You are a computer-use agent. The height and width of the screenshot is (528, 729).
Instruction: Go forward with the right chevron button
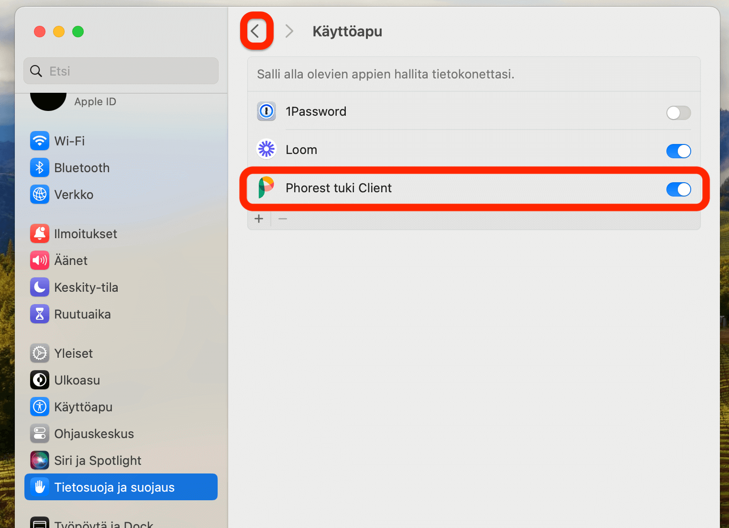coord(289,31)
